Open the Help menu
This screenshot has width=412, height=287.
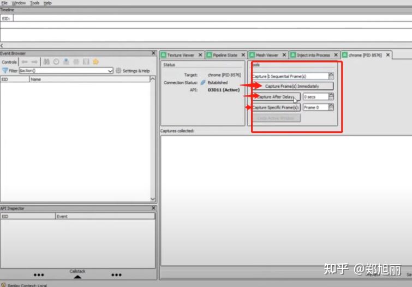[x=47, y=3]
